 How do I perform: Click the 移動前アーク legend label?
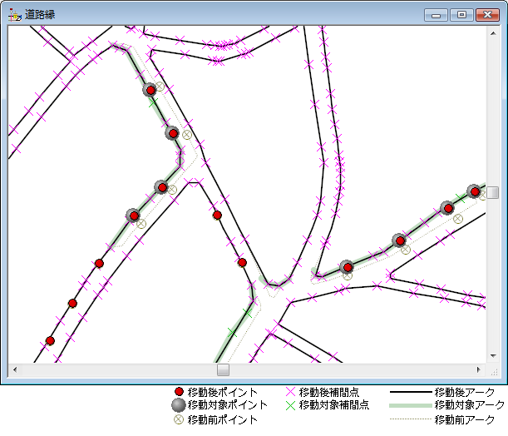[465, 420]
